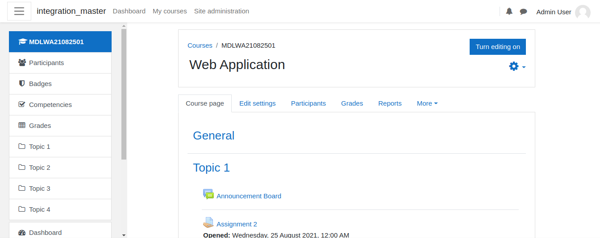Click the Badges shield icon in sidebar
The width and height of the screenshot is (600, 238).
[22, 84]
